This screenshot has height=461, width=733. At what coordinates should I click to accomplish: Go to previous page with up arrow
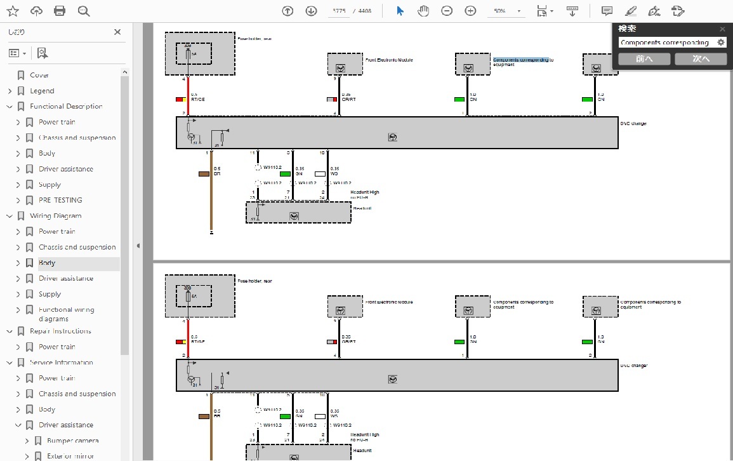(287, 11)
